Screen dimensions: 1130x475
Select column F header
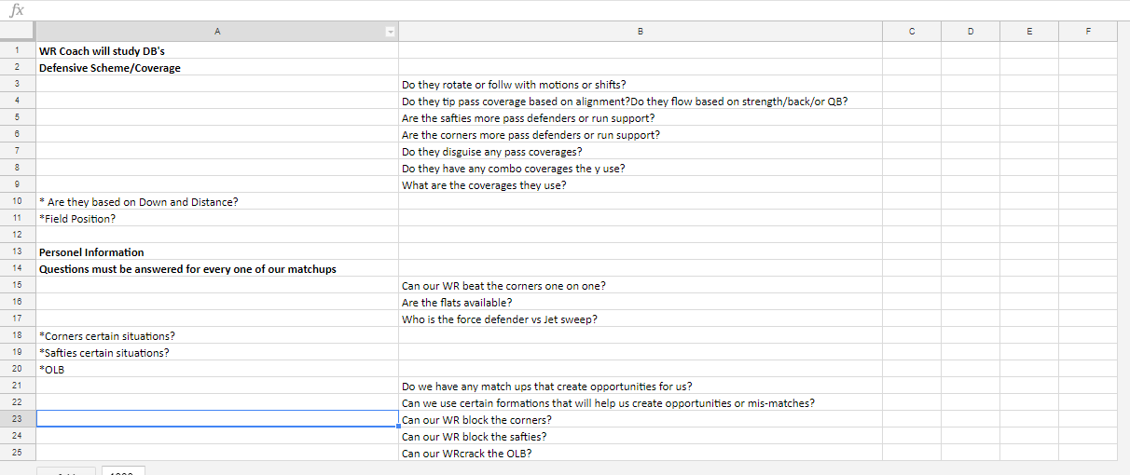tap(1088, 32)
